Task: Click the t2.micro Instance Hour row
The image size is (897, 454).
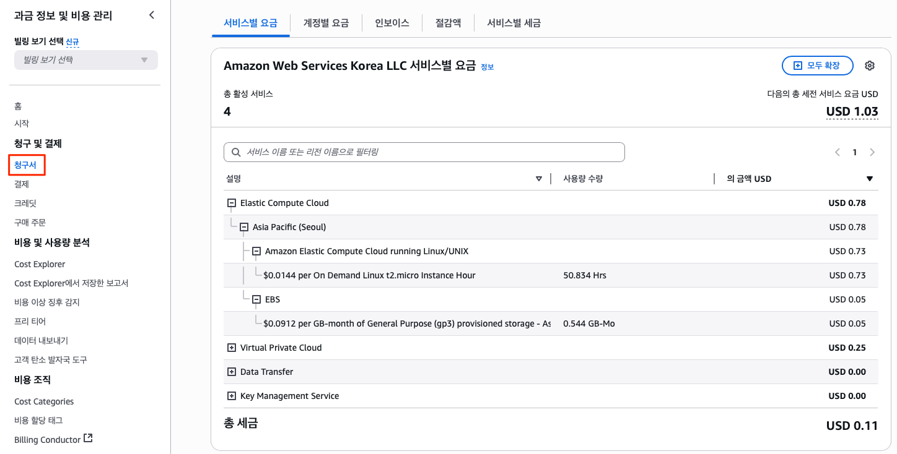Action: (x=551, y=275)
